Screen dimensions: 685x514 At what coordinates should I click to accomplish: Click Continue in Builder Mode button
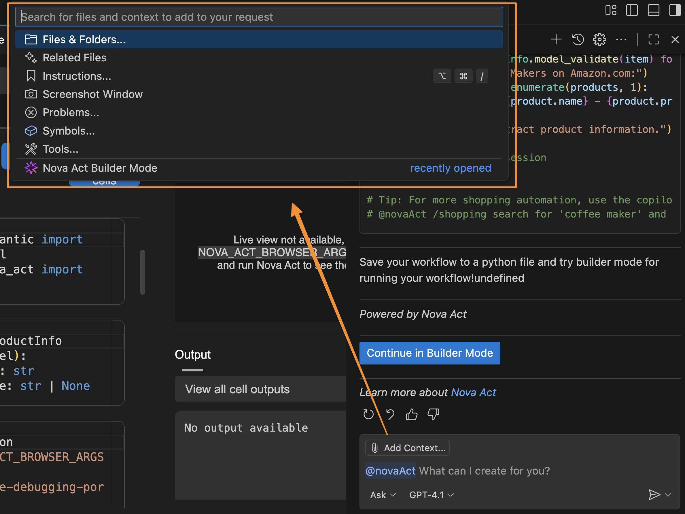coord(429,353)
